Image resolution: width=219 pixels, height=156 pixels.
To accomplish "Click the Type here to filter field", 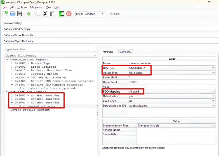I will pos(51,49).
